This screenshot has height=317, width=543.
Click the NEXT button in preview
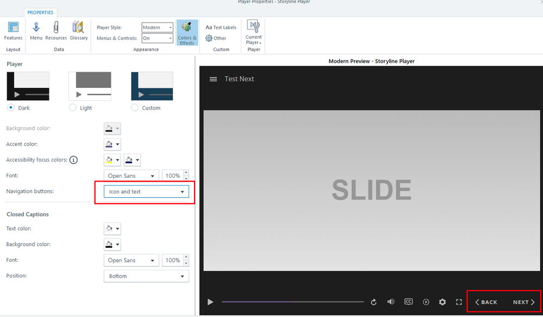tap(524, 302)
